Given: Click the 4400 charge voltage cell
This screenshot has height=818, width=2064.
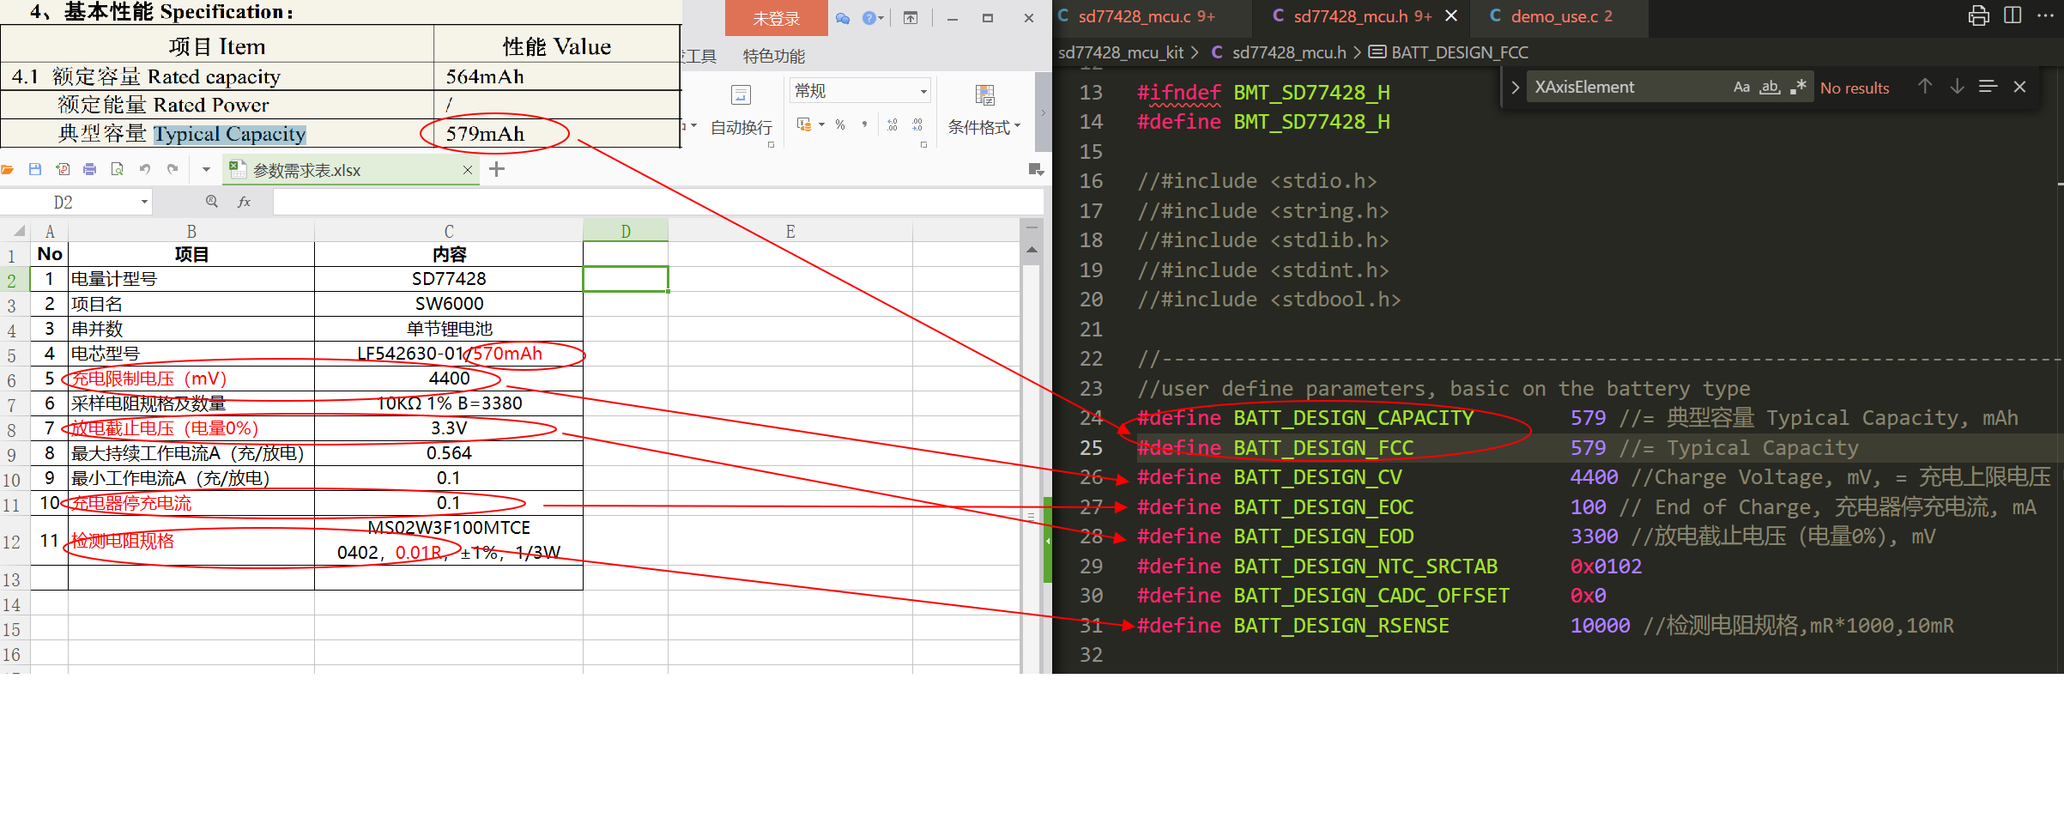Looking at the screenshot, I should point(449,379).
